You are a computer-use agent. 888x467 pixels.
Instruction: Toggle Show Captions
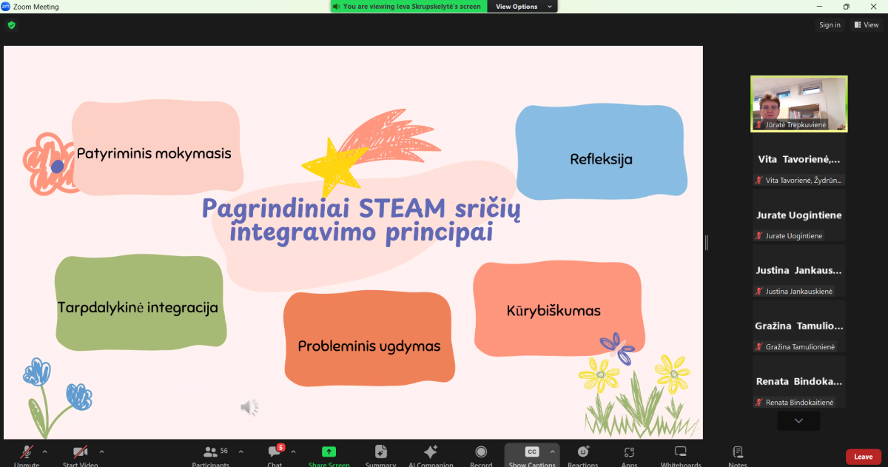[x=531, y=453]
